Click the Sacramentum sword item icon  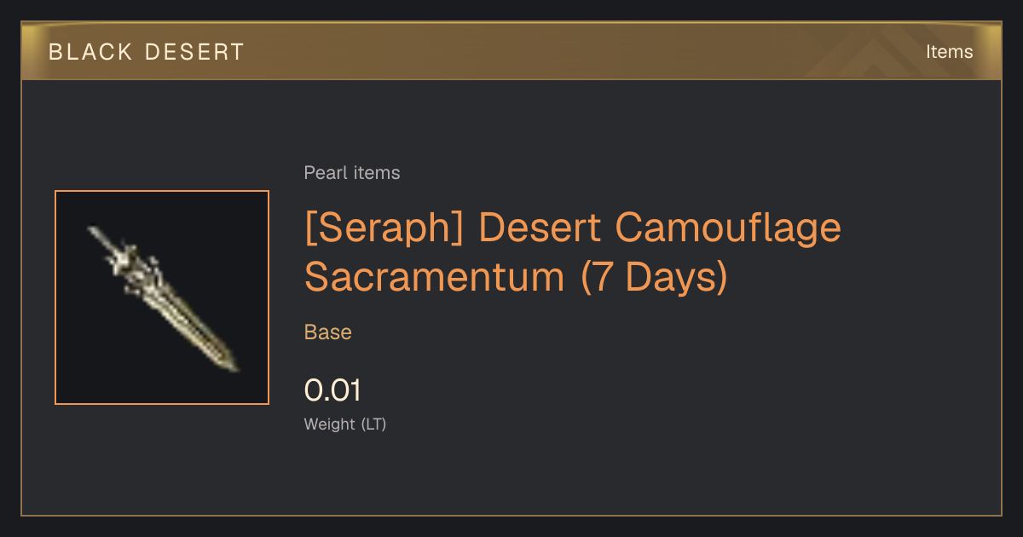tap(162, 297)
